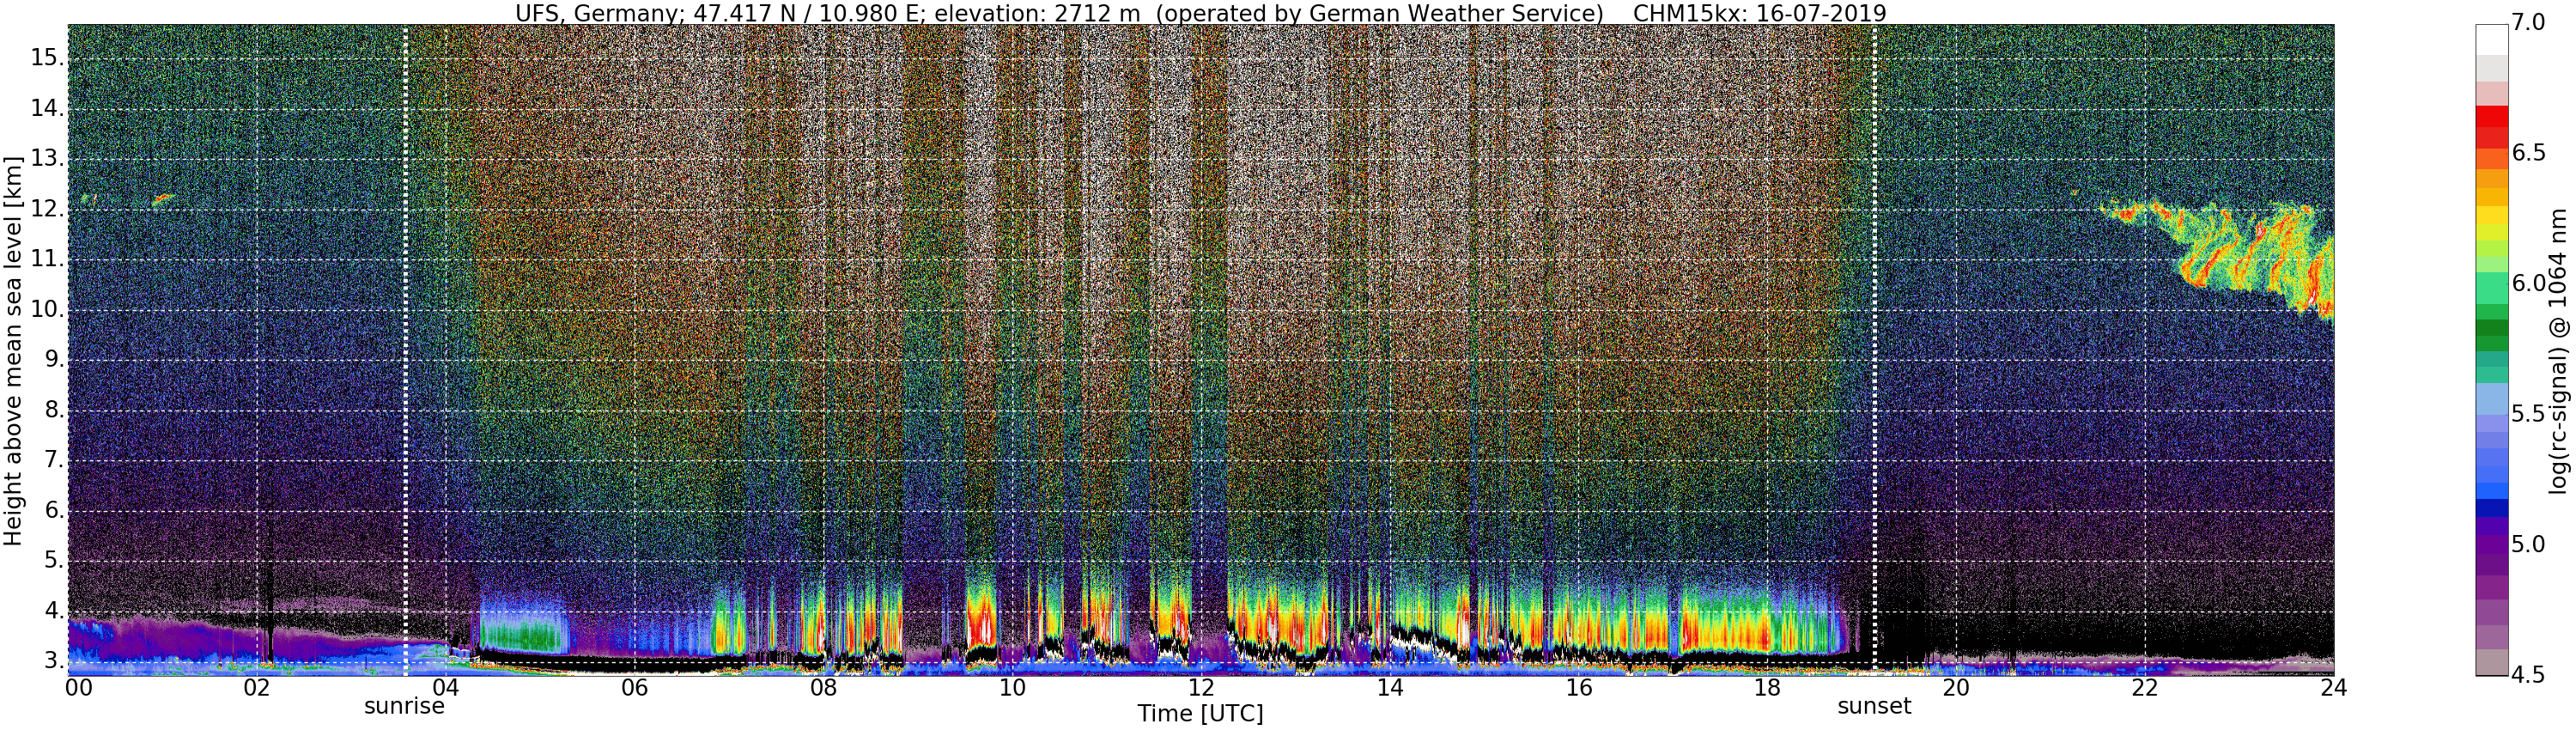Click the 'sunset' label below the plot

coord(1874,706)
